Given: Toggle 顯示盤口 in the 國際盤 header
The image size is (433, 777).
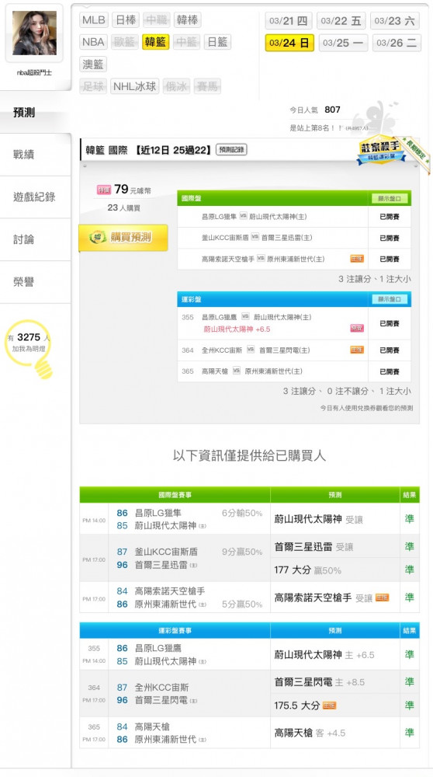Looking at the screenshot, I should [390, 199].
